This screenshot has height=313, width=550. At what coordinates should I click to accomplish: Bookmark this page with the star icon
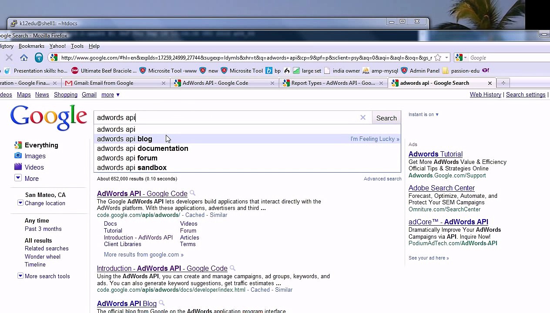(x=438, y=57)
